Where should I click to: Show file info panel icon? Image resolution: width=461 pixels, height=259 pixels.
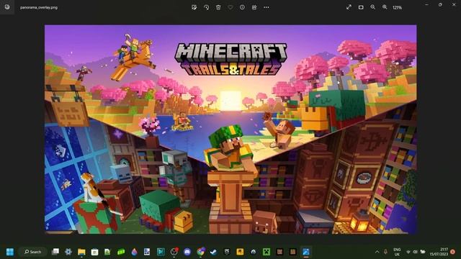coord(242,7)
